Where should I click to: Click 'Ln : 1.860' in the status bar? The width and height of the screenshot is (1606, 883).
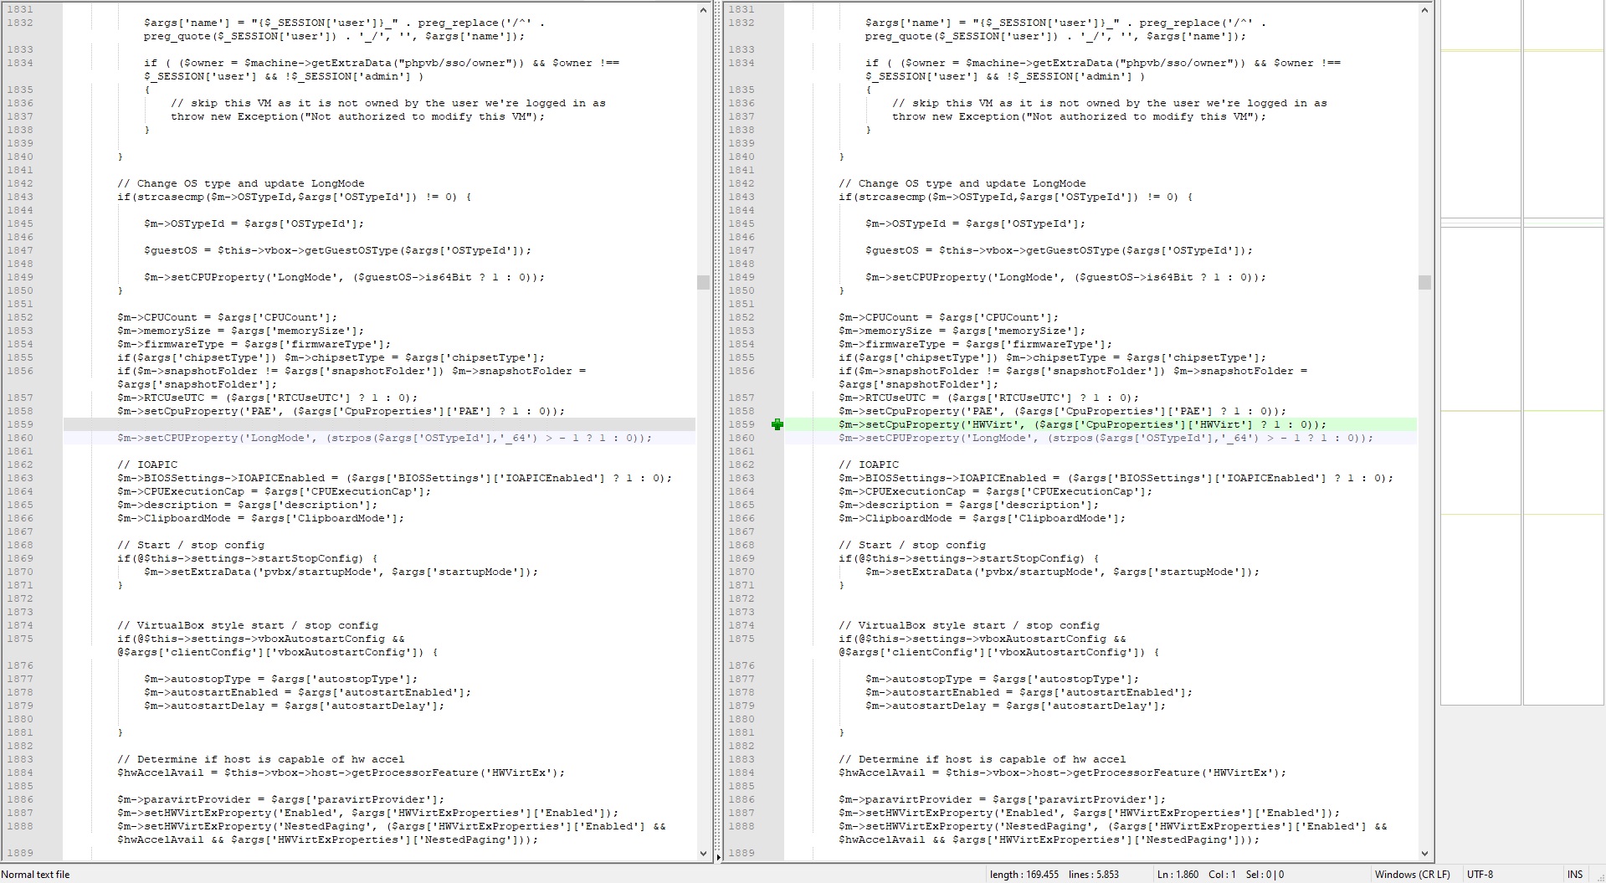coord(1178,875)
